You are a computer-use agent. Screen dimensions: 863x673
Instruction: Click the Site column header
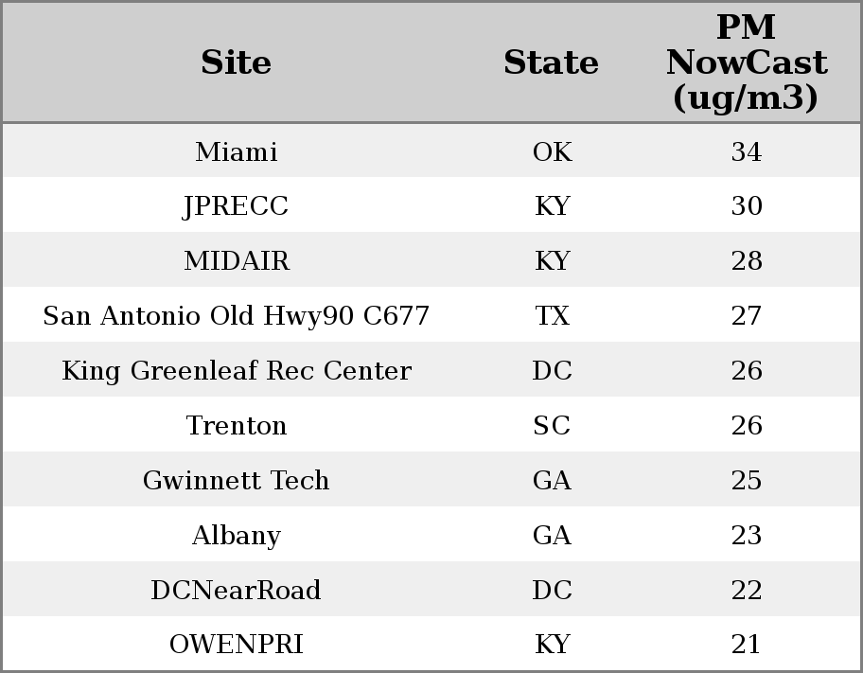[236, 63]
